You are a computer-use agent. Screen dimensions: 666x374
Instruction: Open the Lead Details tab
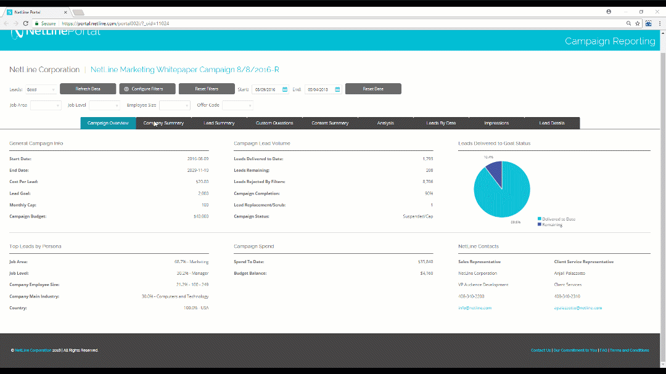(x=552, y=123)
